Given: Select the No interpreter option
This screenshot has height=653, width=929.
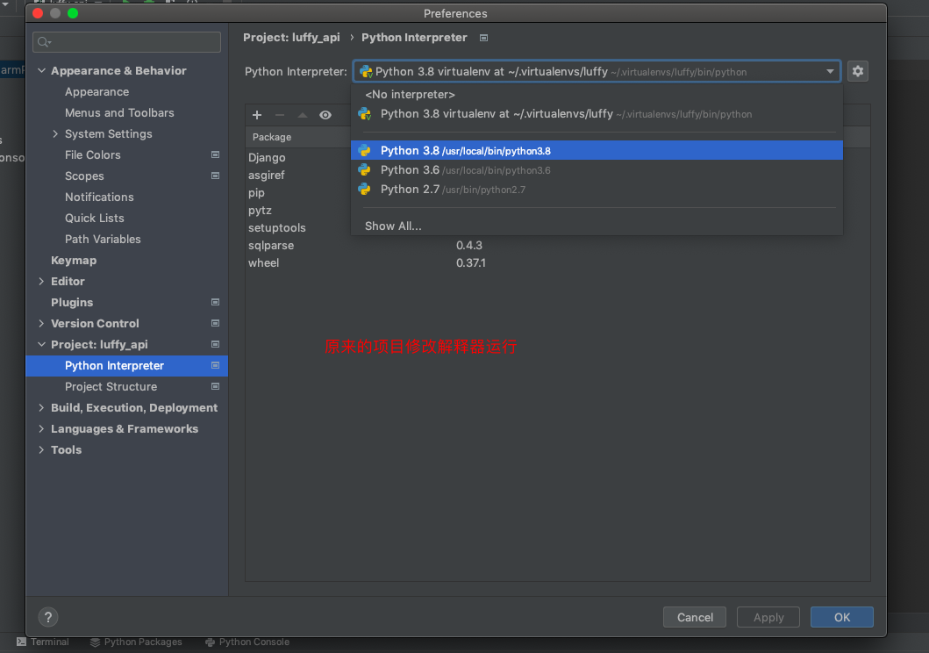Looking at the screenshot, I should 597,94.
